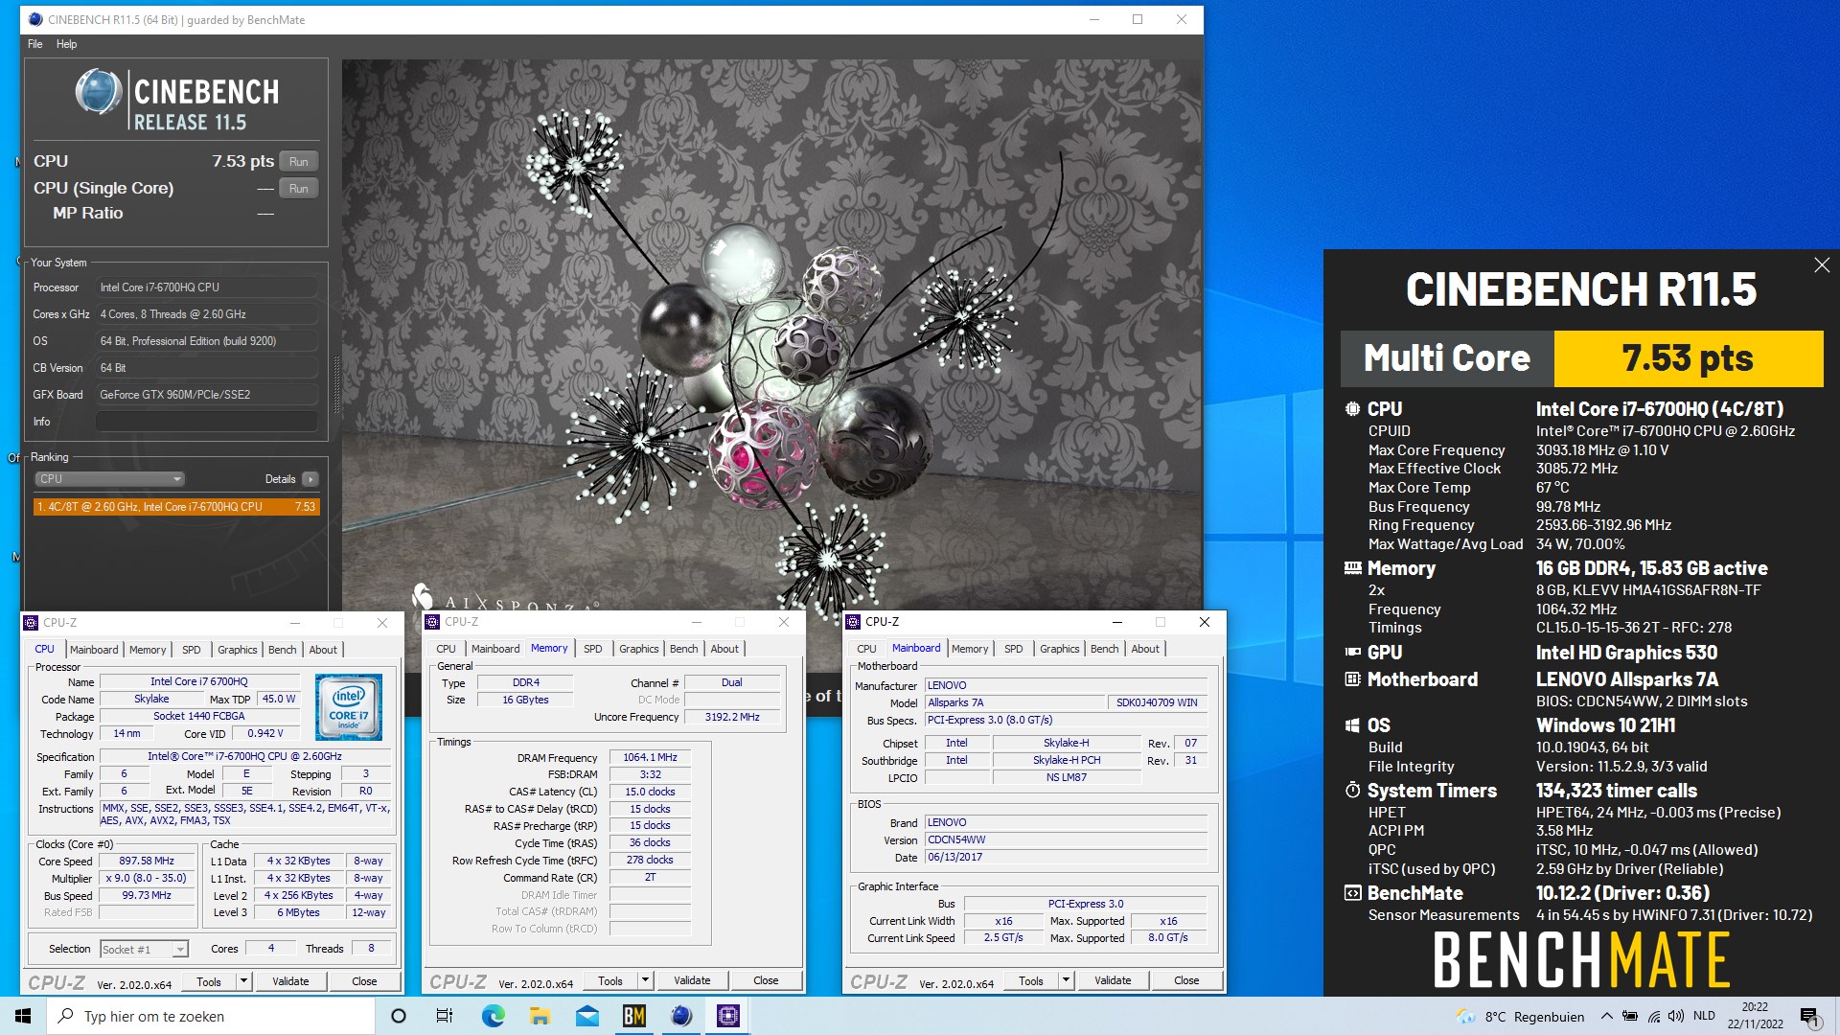Open the Cinebench File menu
The width and height of the screenshot is (1840, 1035).
pyautogui.click(x=35, y=44)
